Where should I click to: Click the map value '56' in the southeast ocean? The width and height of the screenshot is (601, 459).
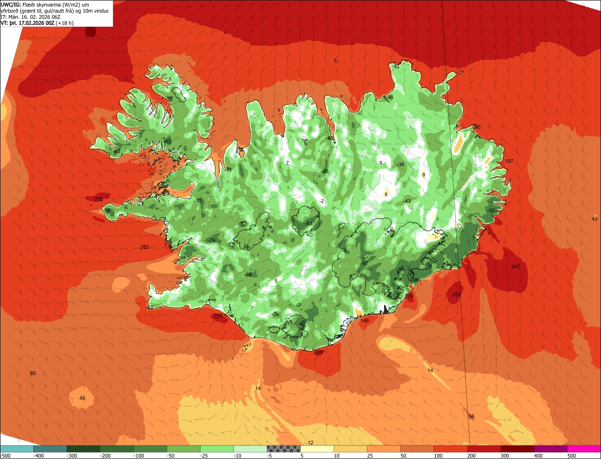471,417
